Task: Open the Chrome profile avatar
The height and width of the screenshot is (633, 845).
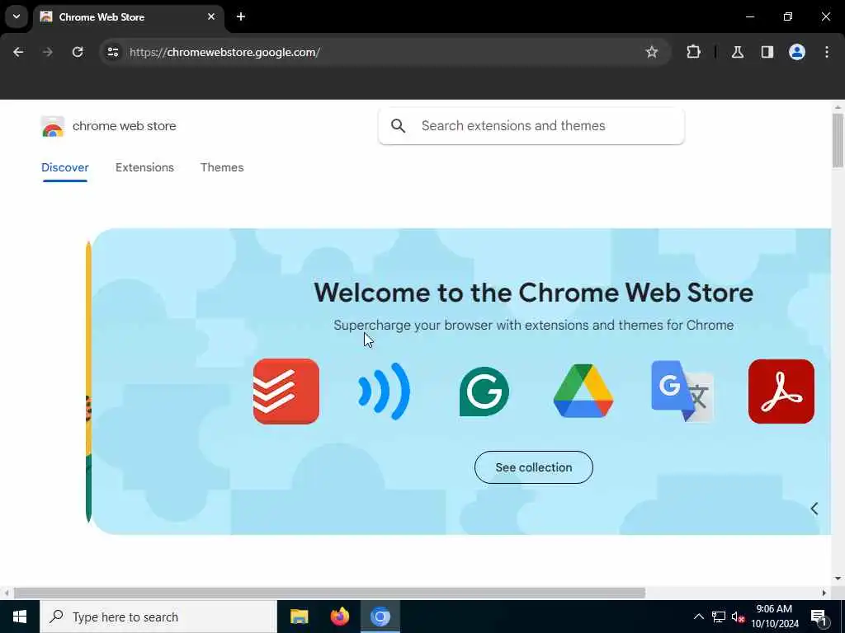Action: click(797, 52)
